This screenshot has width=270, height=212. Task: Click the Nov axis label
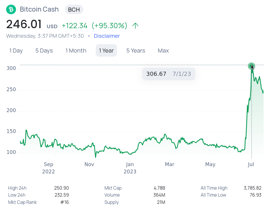pos(89,164)
